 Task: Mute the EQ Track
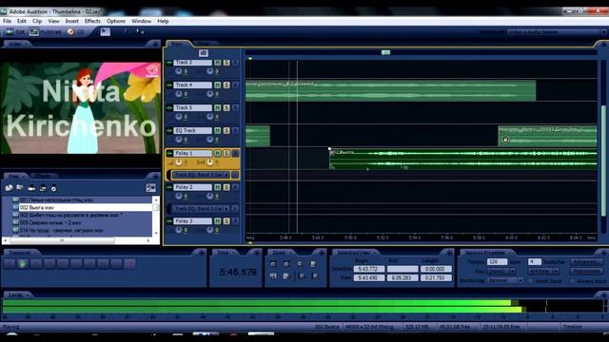218,131
